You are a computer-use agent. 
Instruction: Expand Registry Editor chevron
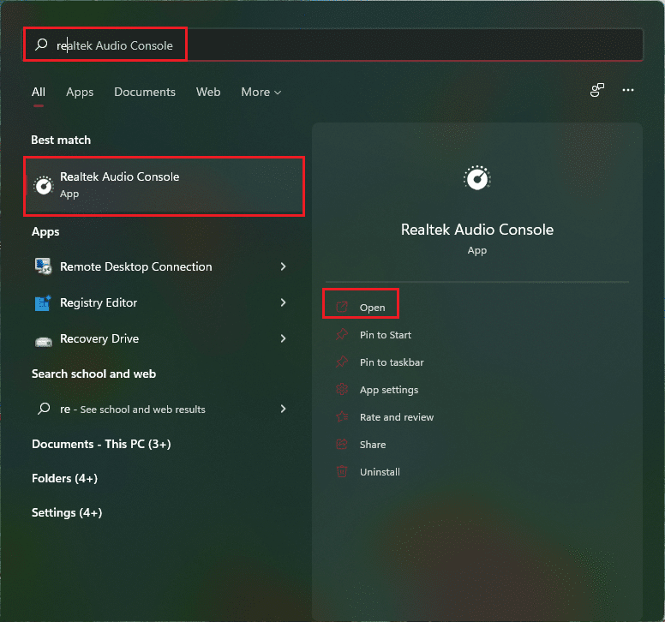tap(283, 302)
